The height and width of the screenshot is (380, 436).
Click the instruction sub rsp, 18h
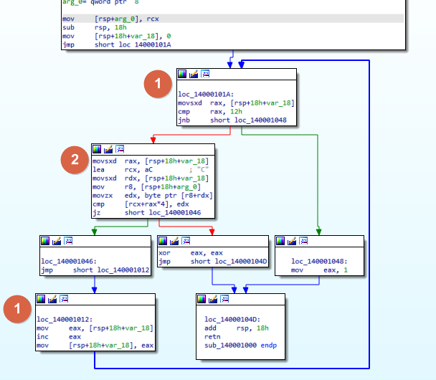click(x=95, y=27)
